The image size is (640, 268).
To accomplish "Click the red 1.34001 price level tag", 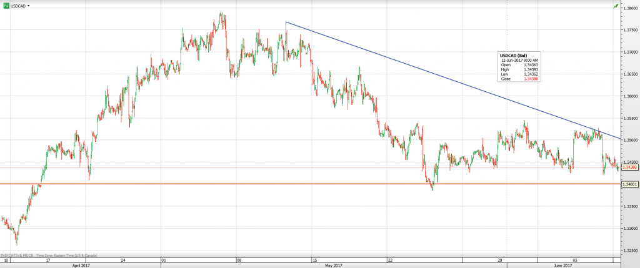I will pyautogui.click(x=629, y=184).
